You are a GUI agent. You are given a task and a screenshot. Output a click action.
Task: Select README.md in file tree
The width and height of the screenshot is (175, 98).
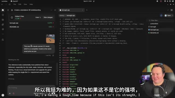[x=154, y=33]
